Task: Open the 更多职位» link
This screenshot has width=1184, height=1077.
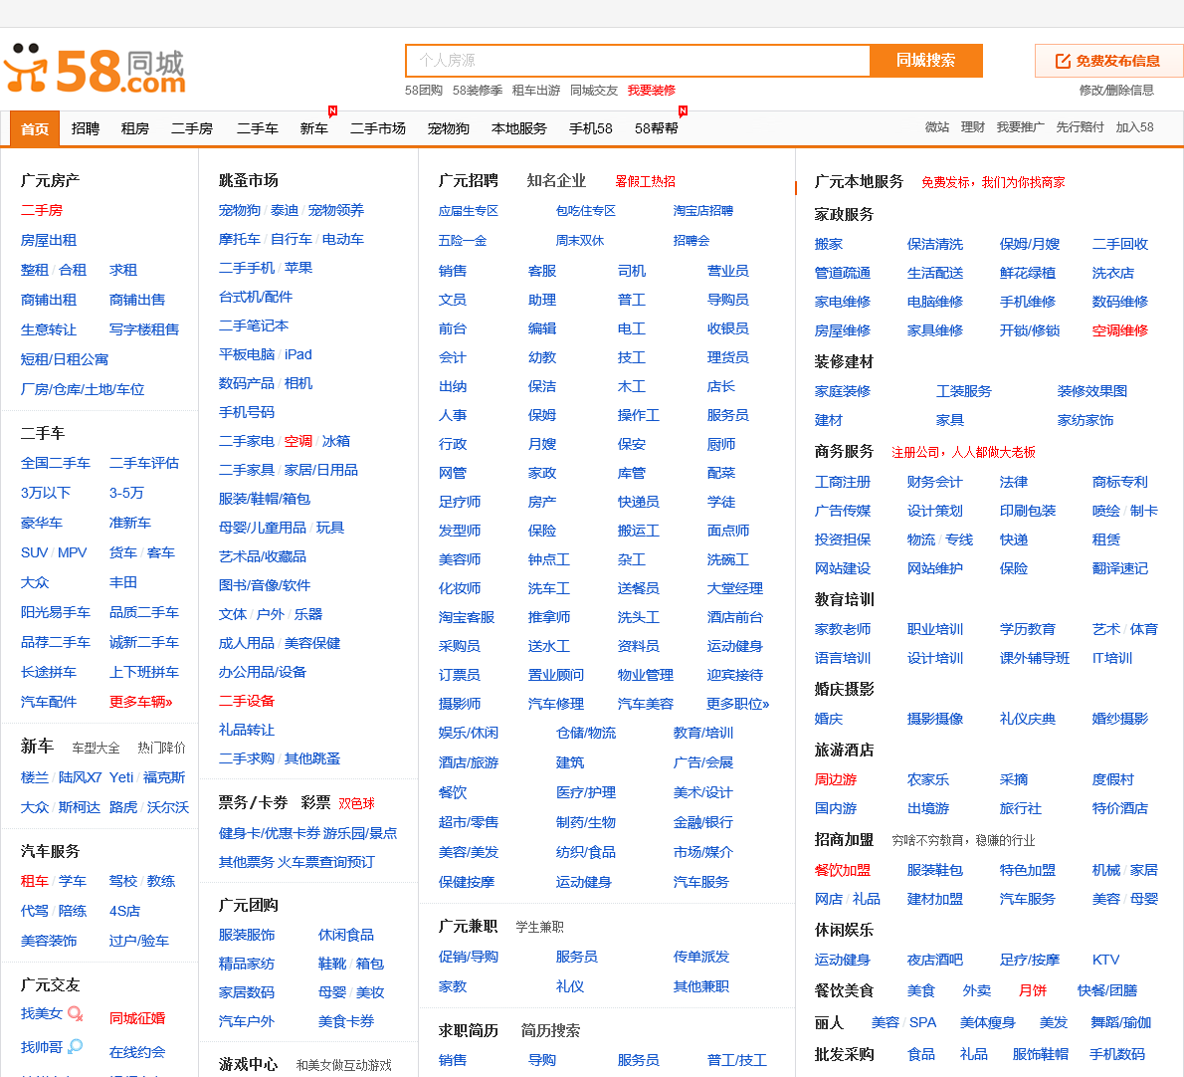Action: [x=737, y=704]
